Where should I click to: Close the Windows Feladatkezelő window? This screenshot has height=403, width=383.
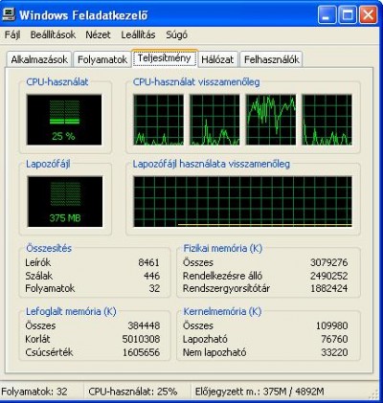click(x=368, y=14)
